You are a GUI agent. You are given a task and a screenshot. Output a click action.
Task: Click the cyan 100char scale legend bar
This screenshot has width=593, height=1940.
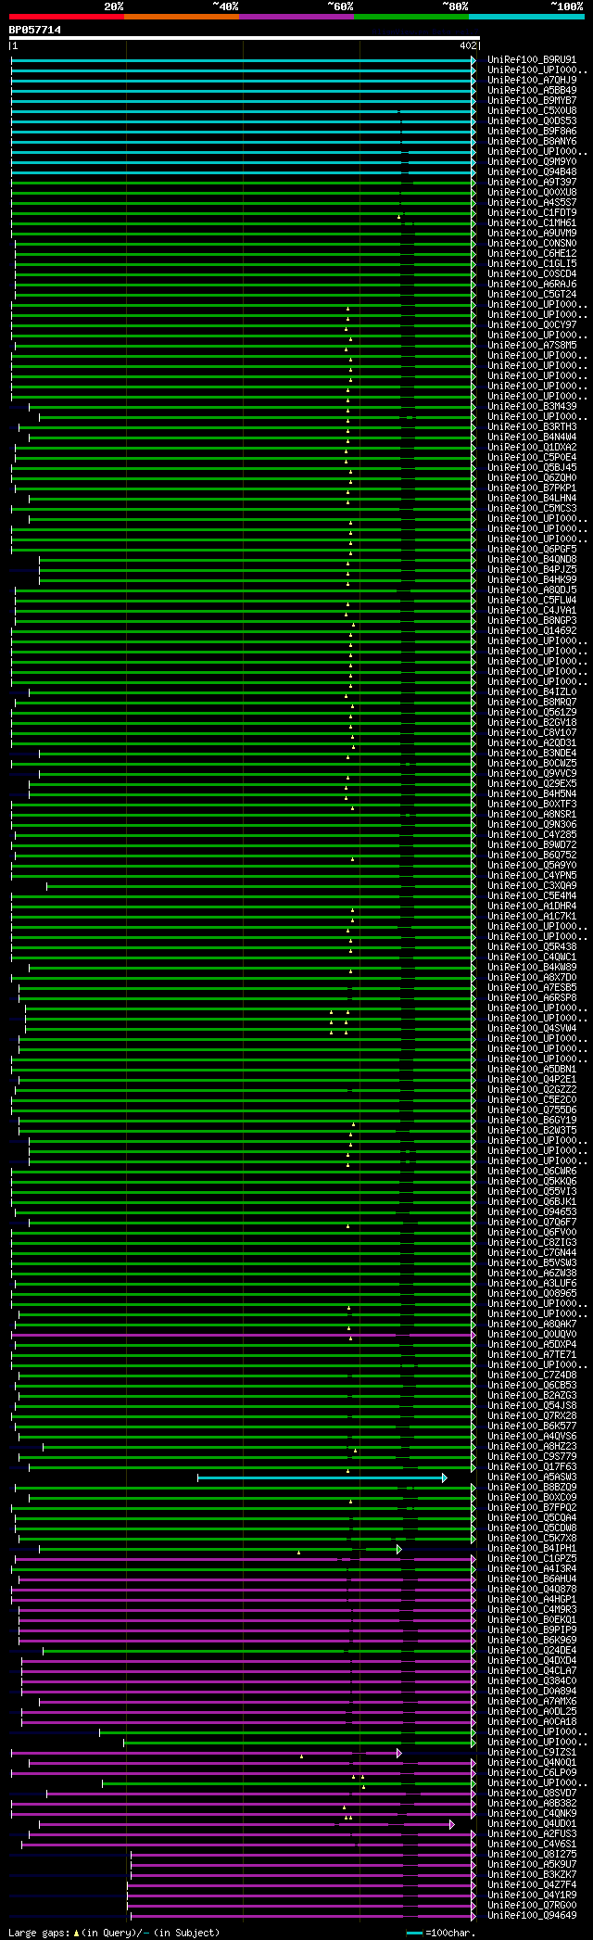(414, 1933)
